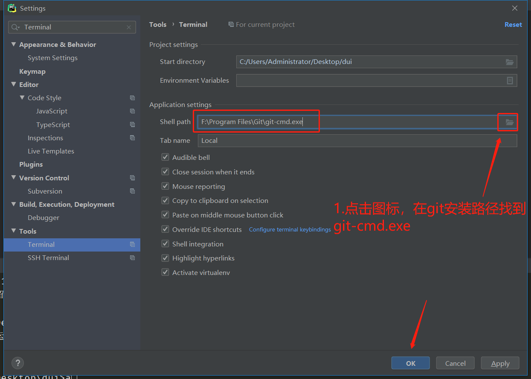Toggle Activate virtualenv checkbox
The height and width of the screenshot is (379, 531).
click(165, 272)
